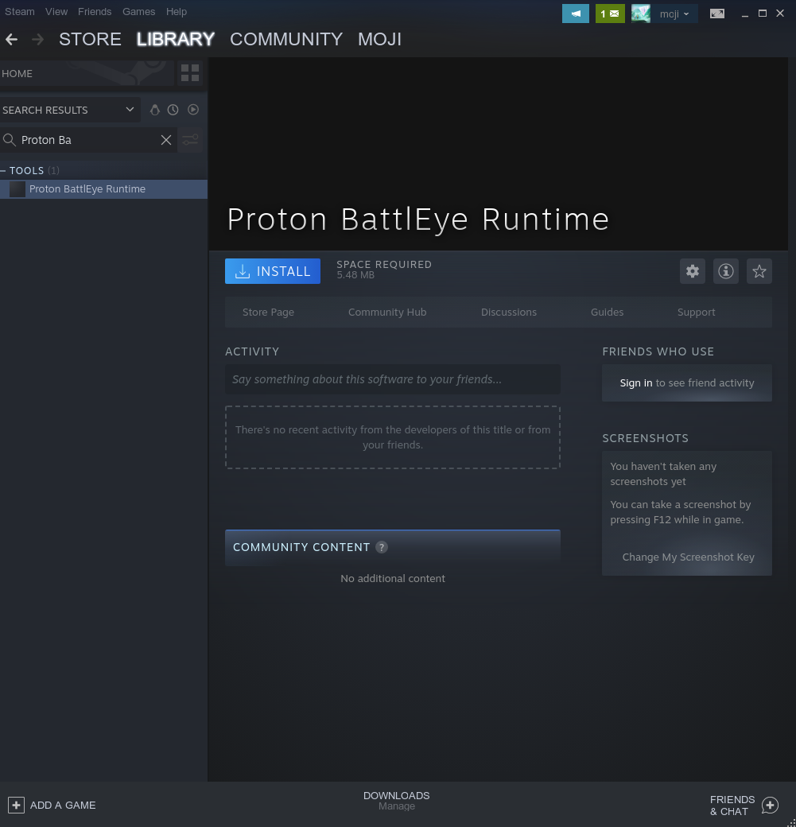
Task: Click the Friends & Chat label
Action: 732,806
